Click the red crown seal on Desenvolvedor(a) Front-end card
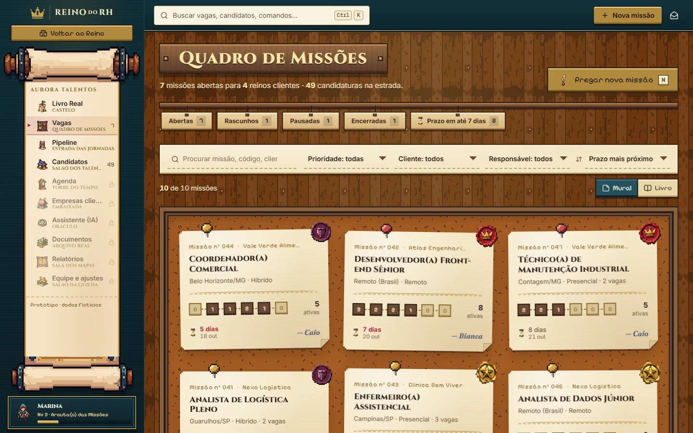693x433 pixels. coord(487,236)
